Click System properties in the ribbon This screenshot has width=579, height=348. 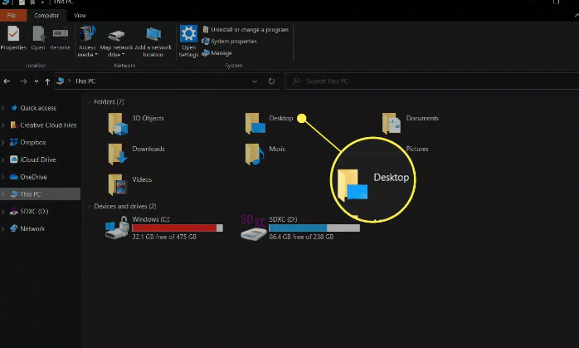tap(233, 42)
